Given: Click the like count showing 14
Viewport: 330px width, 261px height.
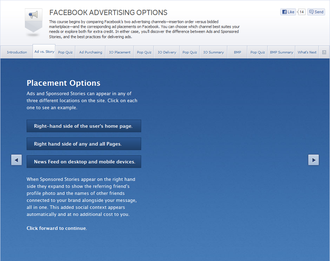Looking at the screenshot, I should pos(301,12).
